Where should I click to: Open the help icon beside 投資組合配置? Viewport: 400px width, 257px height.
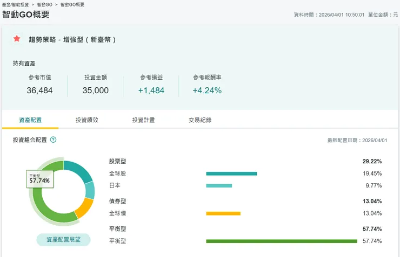point(53,140)
